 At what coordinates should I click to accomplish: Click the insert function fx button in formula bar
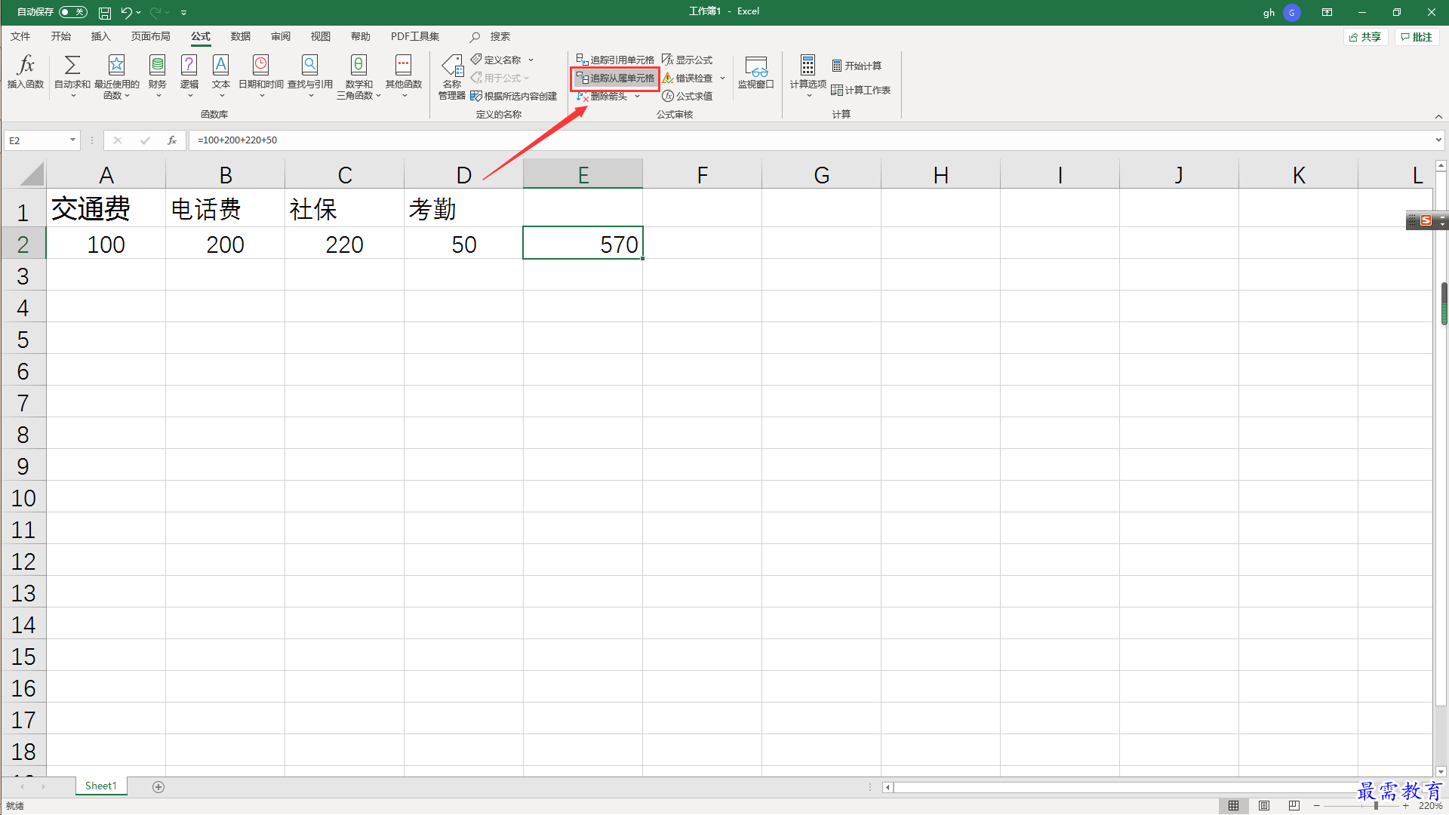pyautogui.click(x=172, y=140)
